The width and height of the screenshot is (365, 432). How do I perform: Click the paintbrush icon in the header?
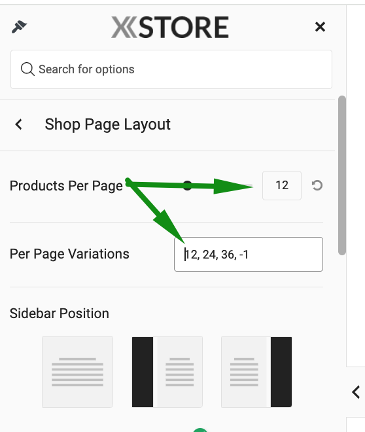pos(19,27)
